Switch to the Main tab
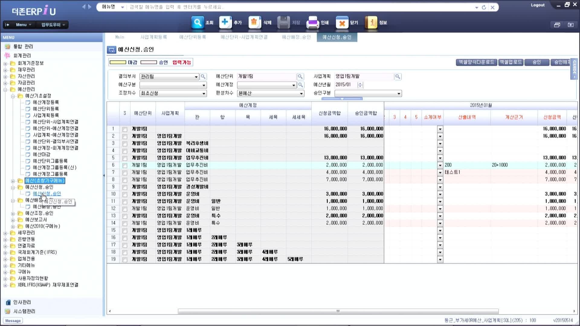580x326 pixels. [120, 37]
